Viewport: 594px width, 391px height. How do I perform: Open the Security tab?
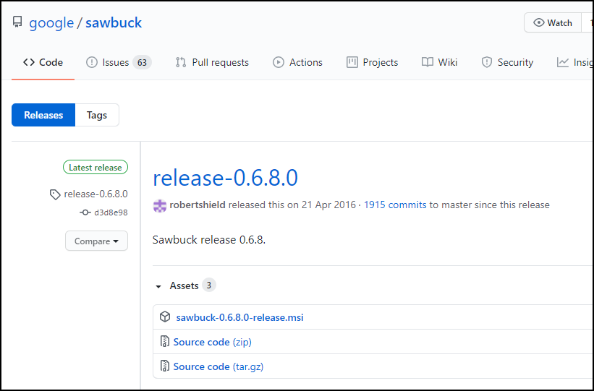coord(507,62)
